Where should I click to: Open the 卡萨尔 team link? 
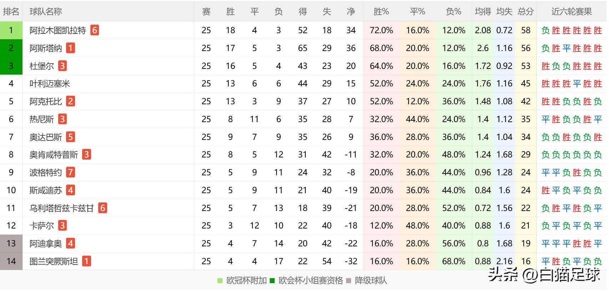42,226
